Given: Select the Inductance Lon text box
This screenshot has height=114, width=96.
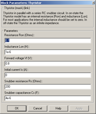Looking at the screenshot, I should tap(48, 52).
